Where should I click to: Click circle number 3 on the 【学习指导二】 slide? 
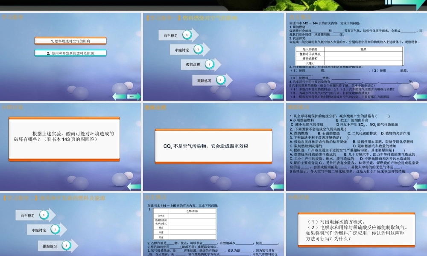click(66, 245)
